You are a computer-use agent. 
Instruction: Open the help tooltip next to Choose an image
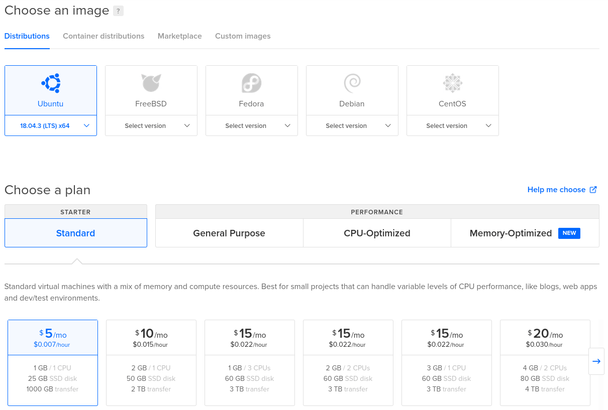[118, 10]
